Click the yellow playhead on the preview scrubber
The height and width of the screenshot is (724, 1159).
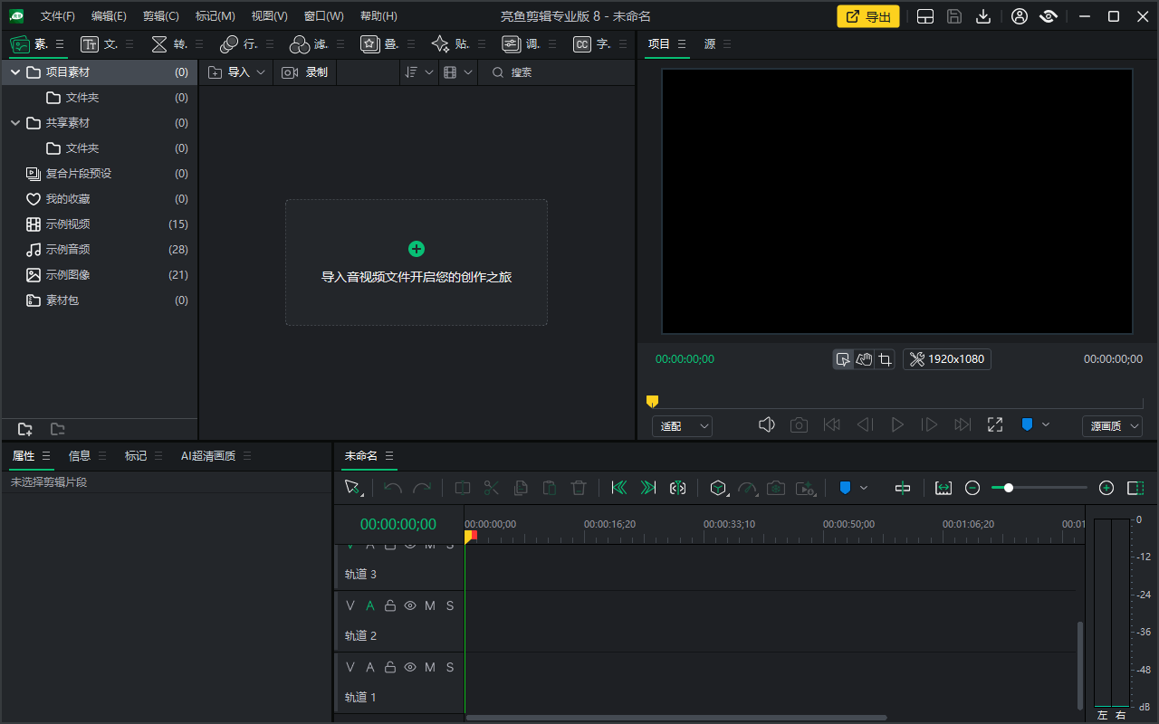click(x=652, y=401)
